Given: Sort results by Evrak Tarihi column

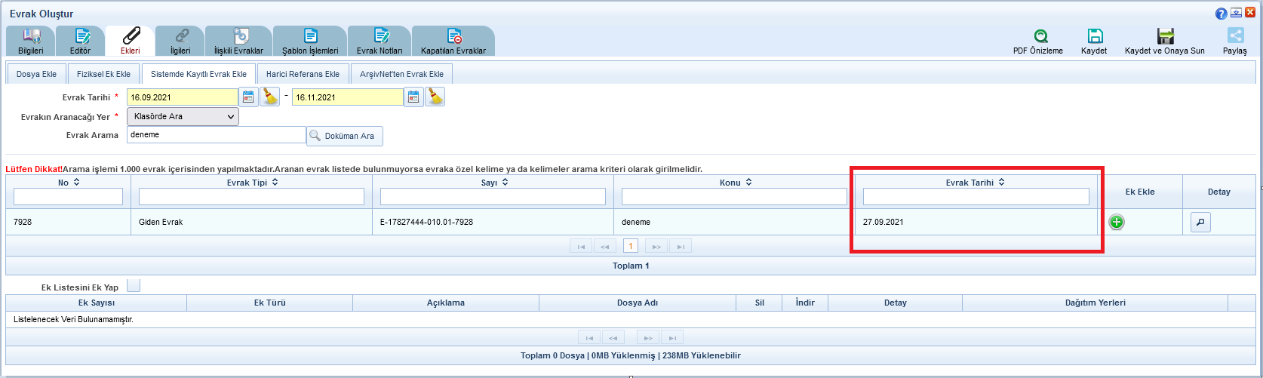Looking at the screenshot, I should 1001,183.
